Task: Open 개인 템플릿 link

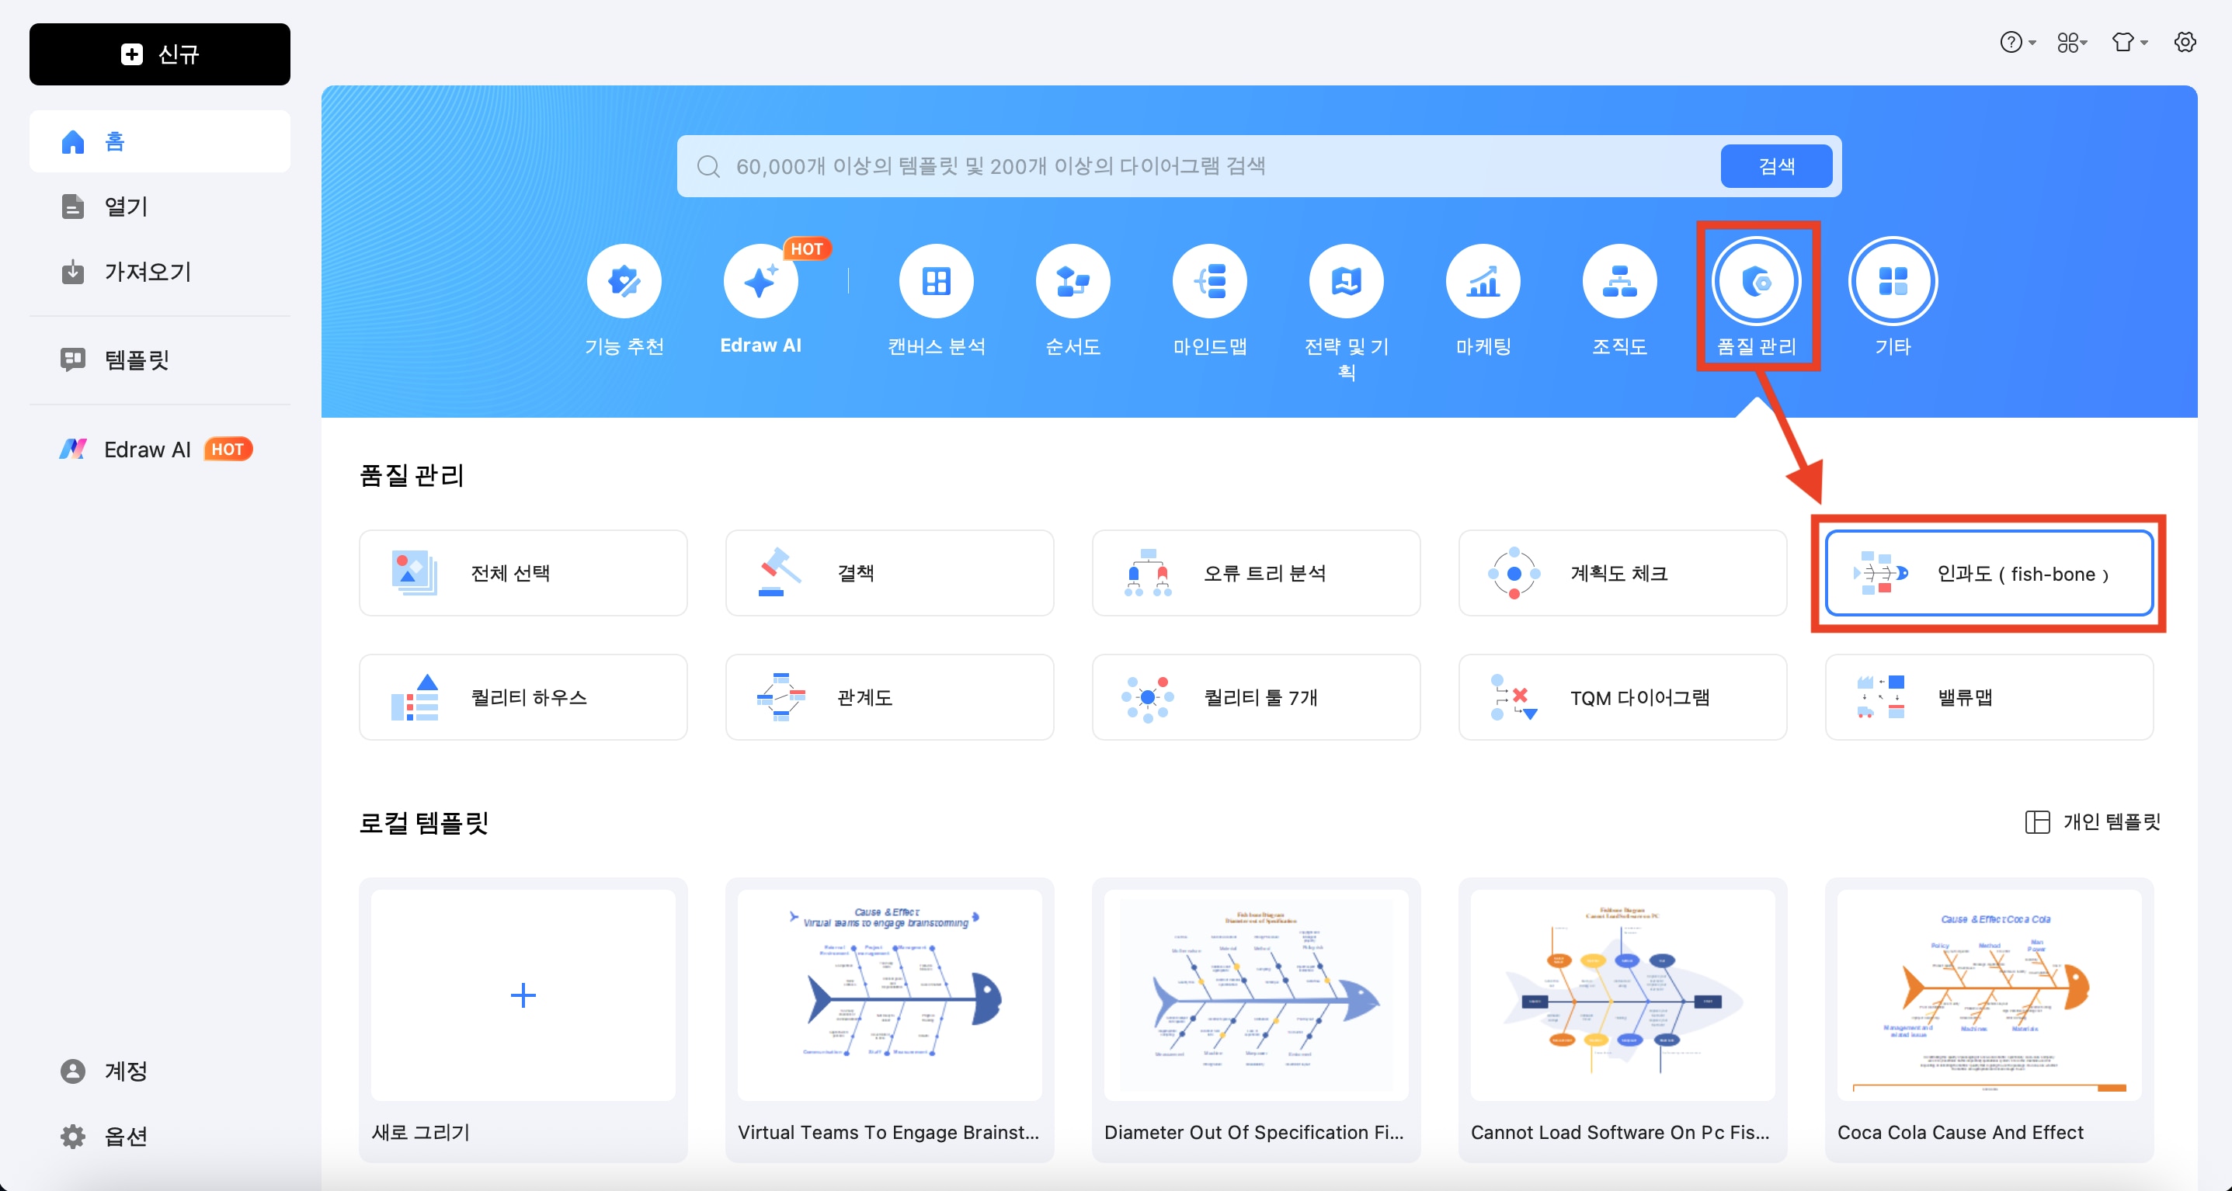Action: pos(2093,821)
